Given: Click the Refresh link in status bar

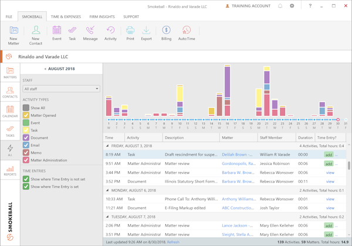Looking at the screenshot, I should click(x=173, y=242).
